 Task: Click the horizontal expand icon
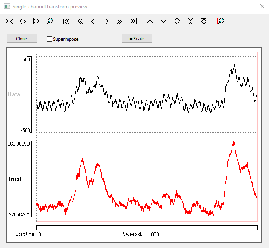tap(23, 21)
